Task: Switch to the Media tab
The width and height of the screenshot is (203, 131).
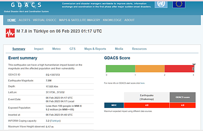Action: coord(119,49)
